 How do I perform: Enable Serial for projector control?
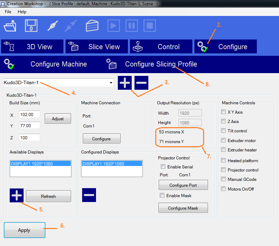coord(163,167)
